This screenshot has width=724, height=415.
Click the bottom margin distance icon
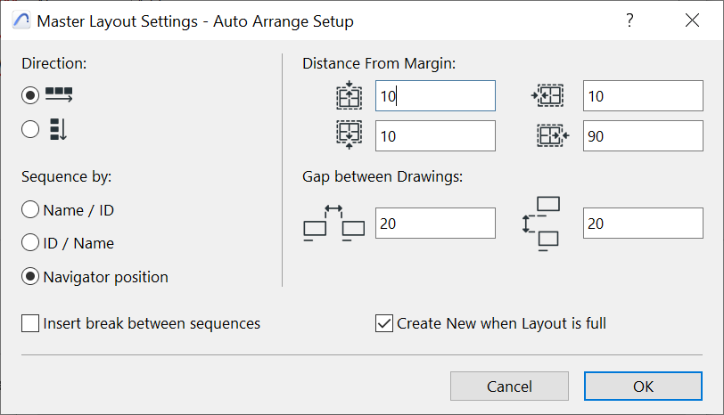click(x=350, y=134)
